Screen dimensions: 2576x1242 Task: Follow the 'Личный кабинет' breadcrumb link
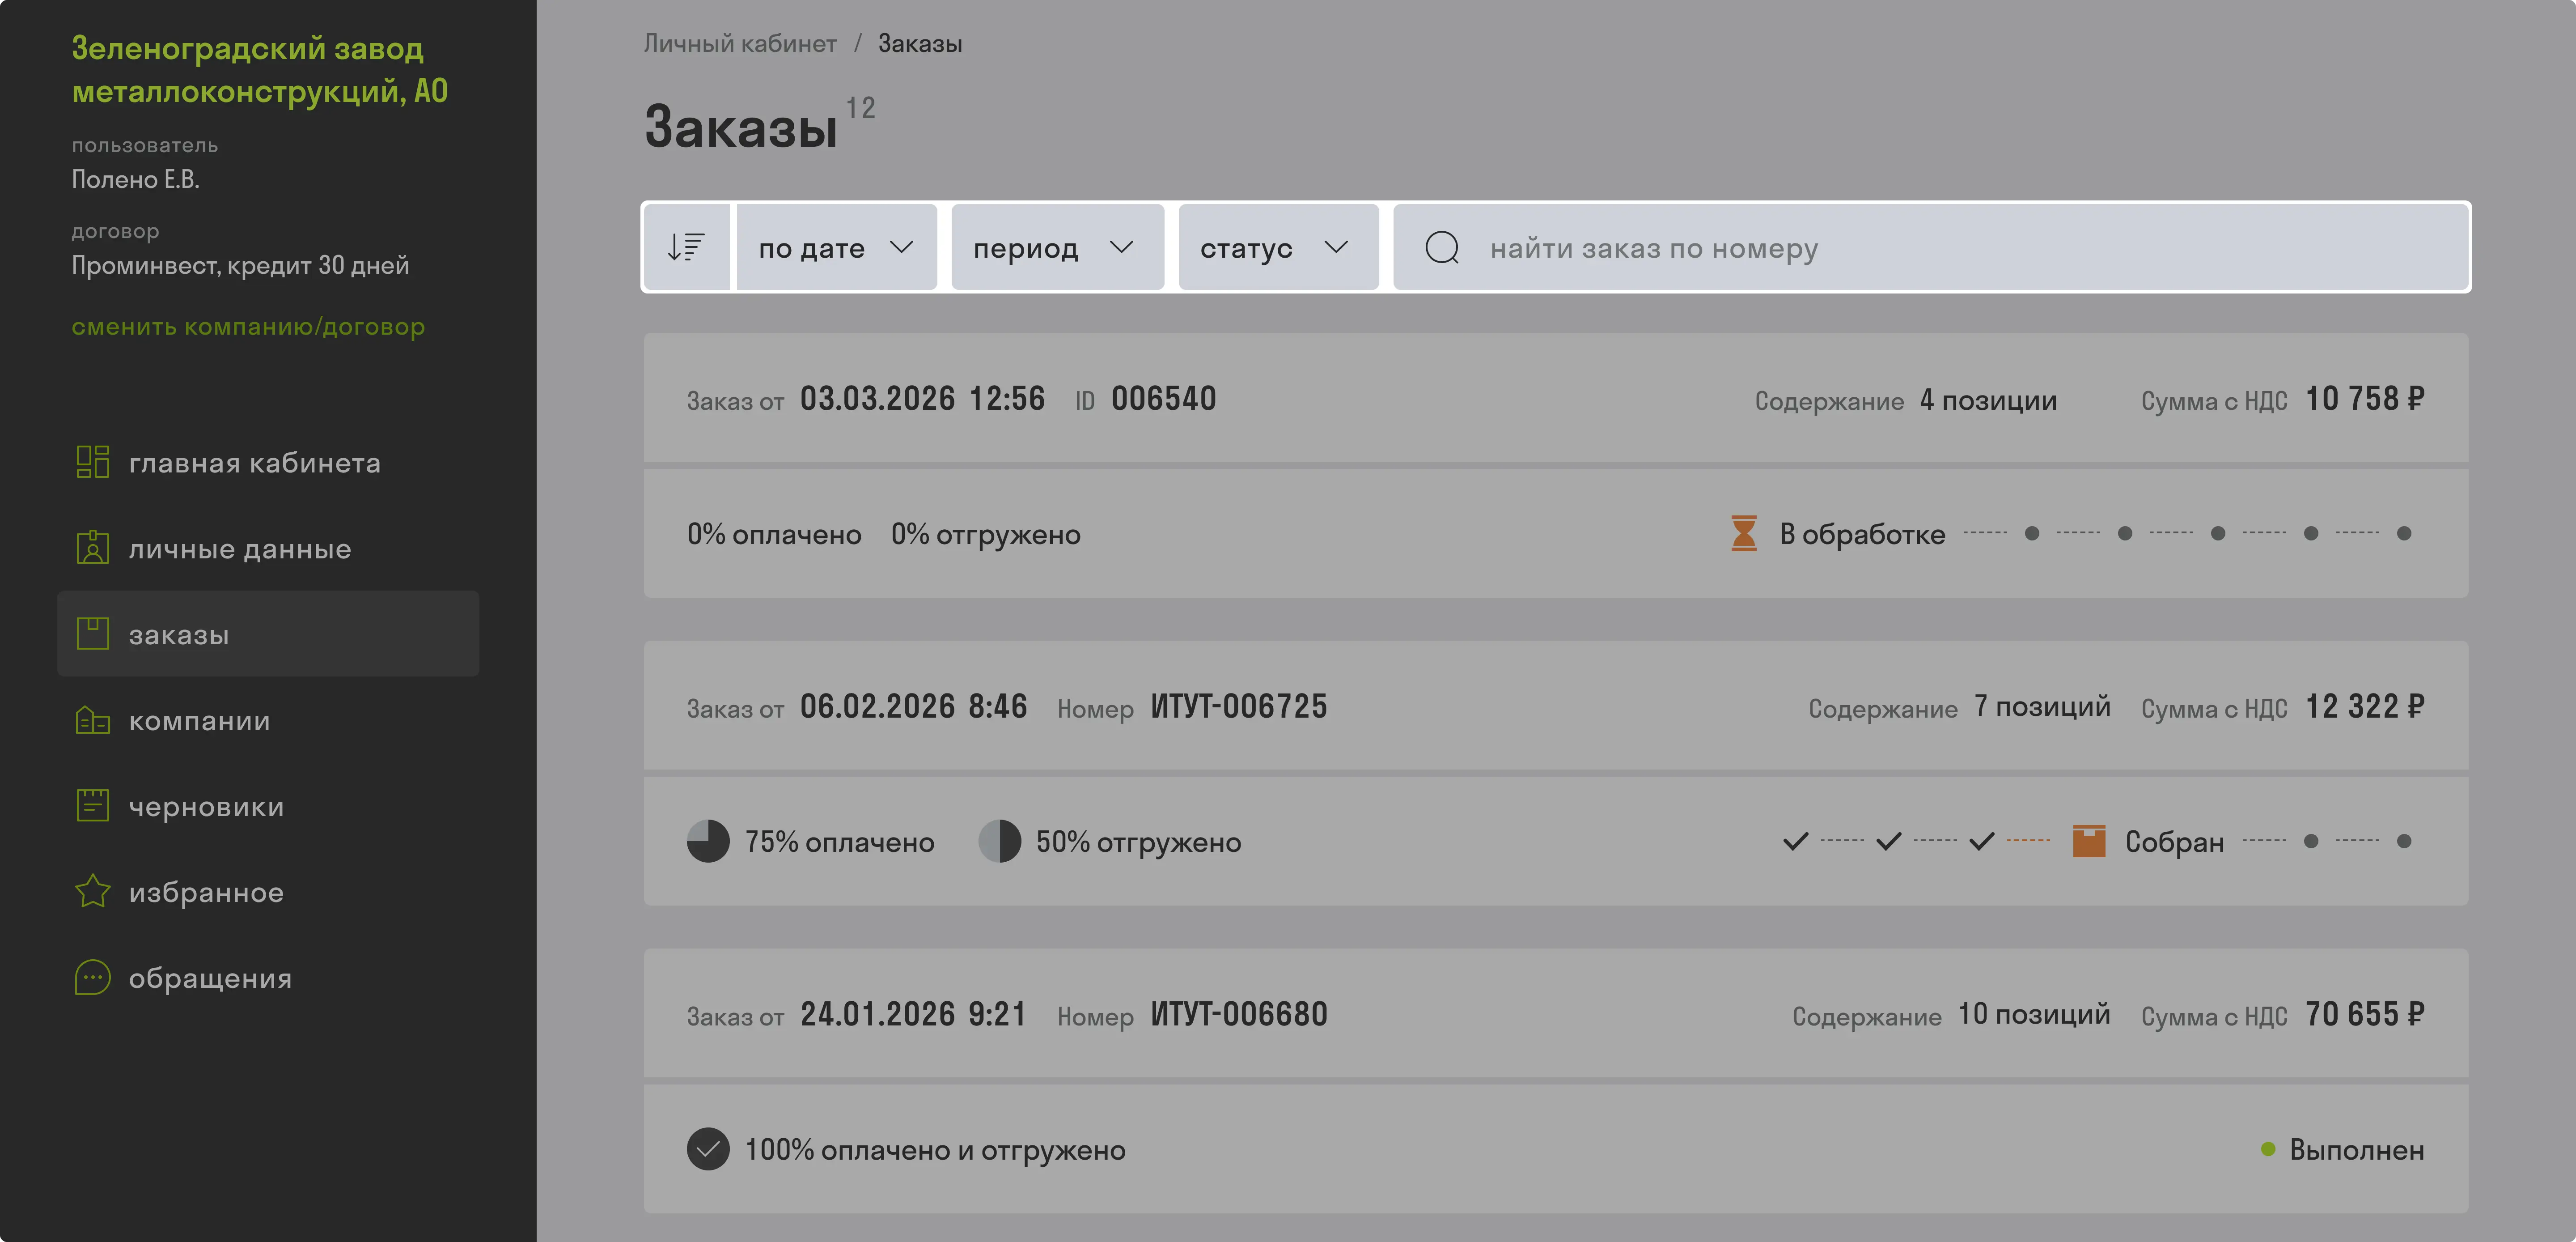[740, 44]
